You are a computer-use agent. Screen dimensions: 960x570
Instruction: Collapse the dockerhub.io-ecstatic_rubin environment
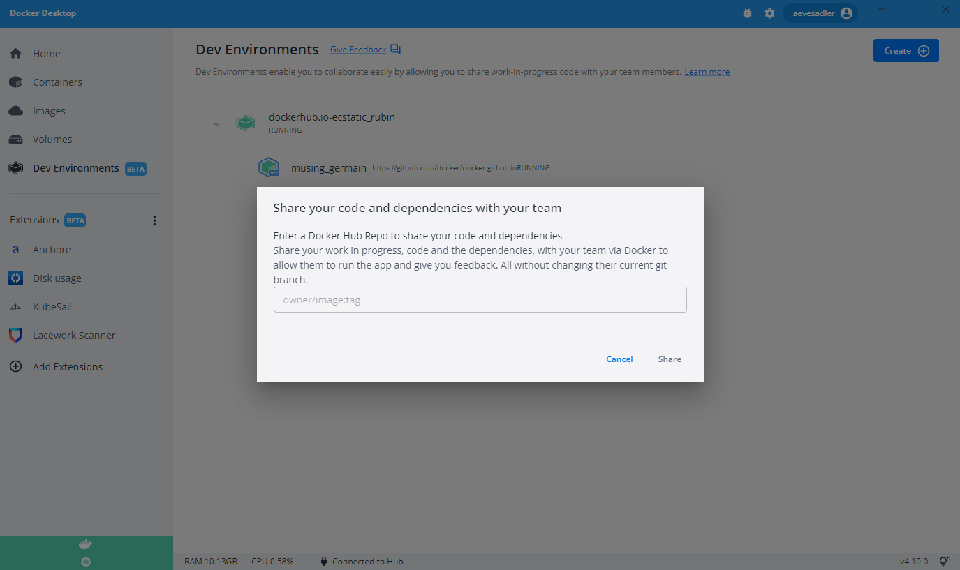point(216,124)
